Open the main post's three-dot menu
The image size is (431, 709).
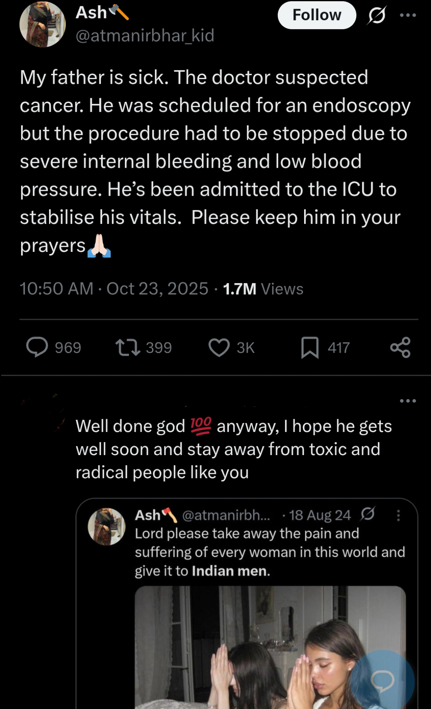pos(408,15)
